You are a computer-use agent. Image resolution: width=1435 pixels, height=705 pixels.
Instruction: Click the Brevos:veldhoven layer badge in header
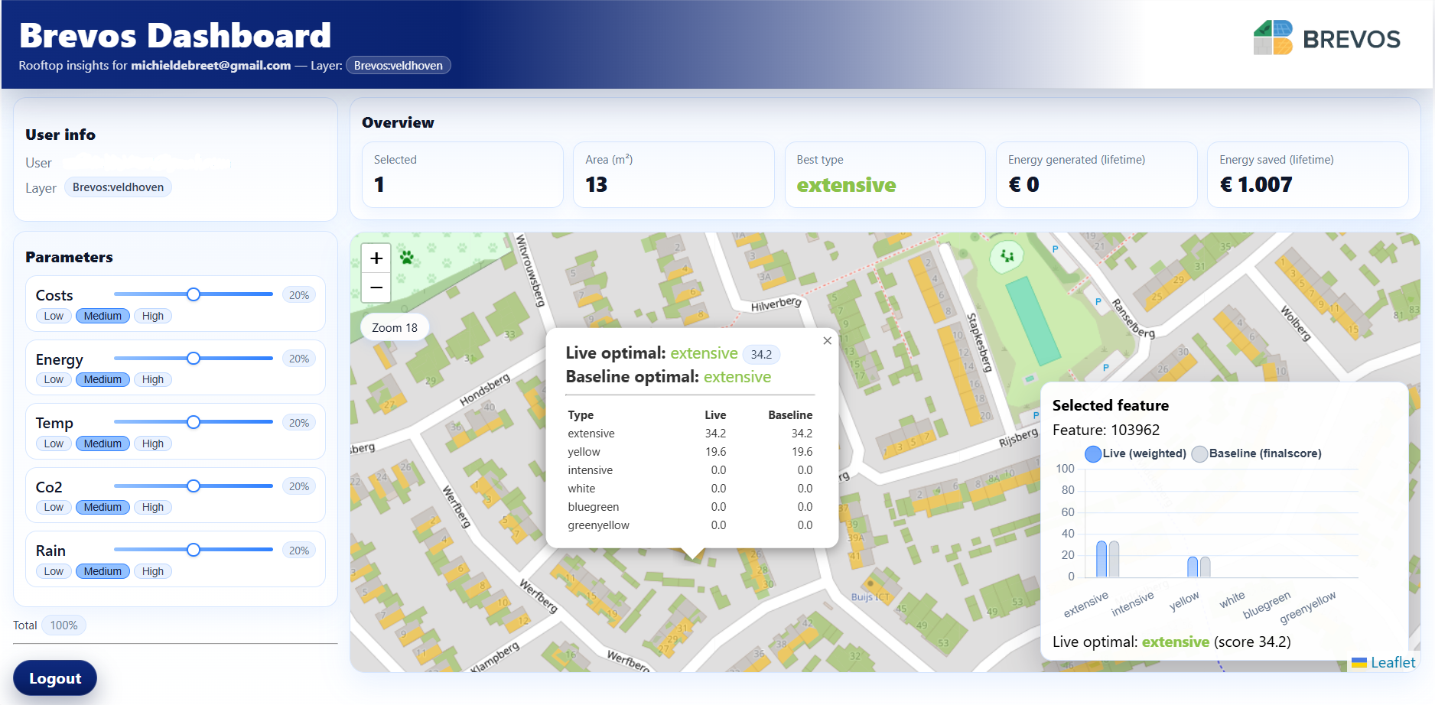pyautogui.click(x=398, y=65)
